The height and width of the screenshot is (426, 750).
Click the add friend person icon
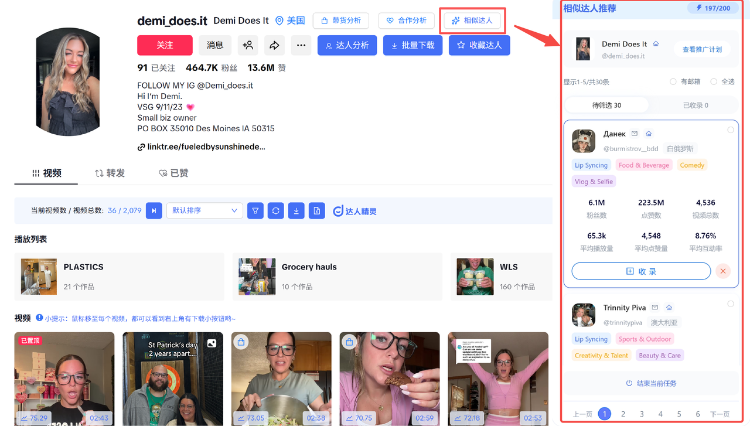tap(248, 45)
